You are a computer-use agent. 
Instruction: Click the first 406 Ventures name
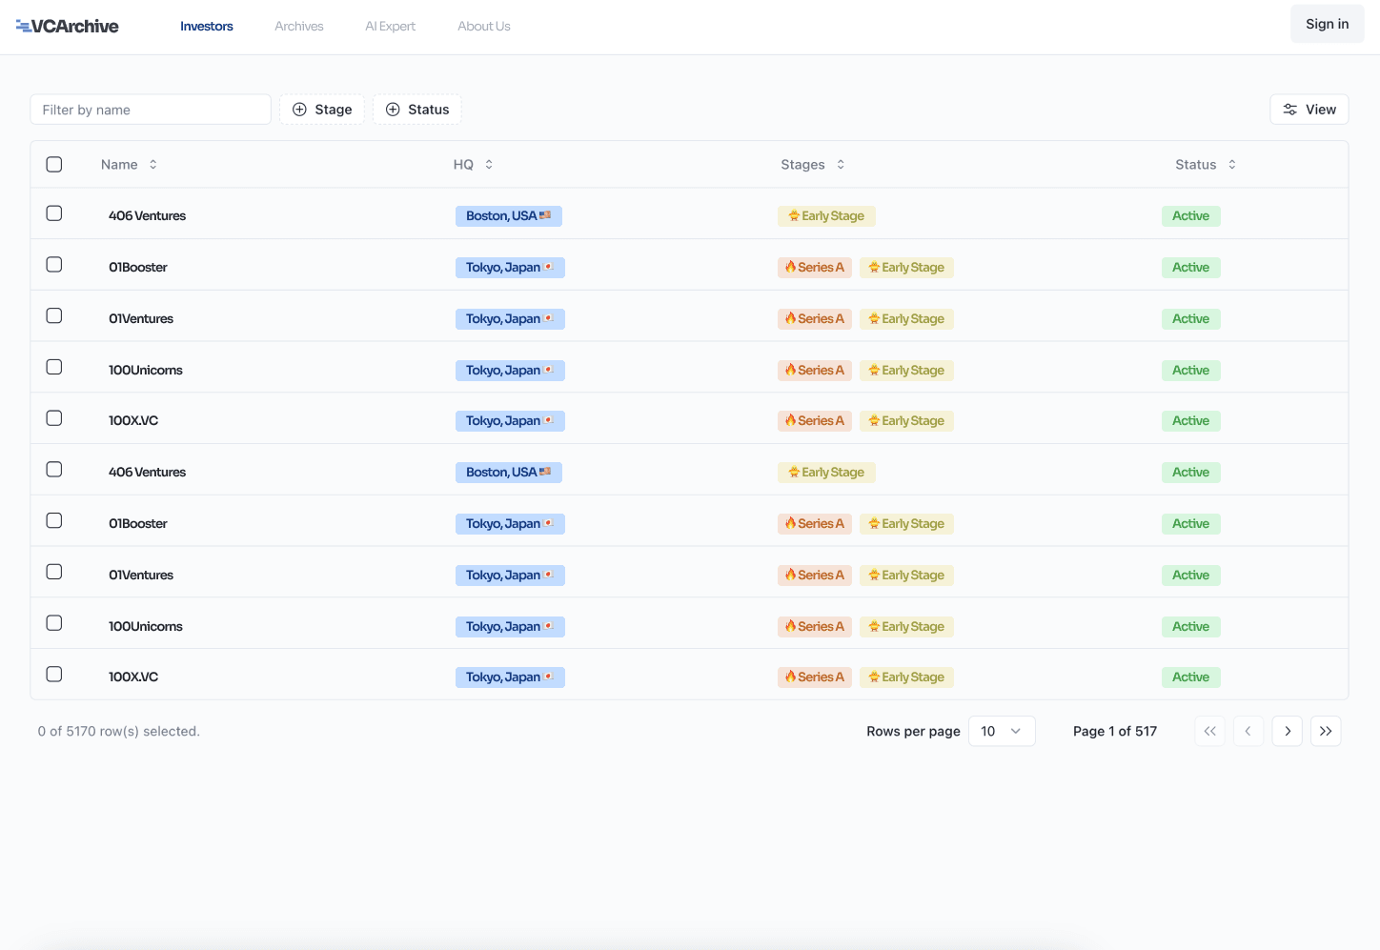coord(147,216)
